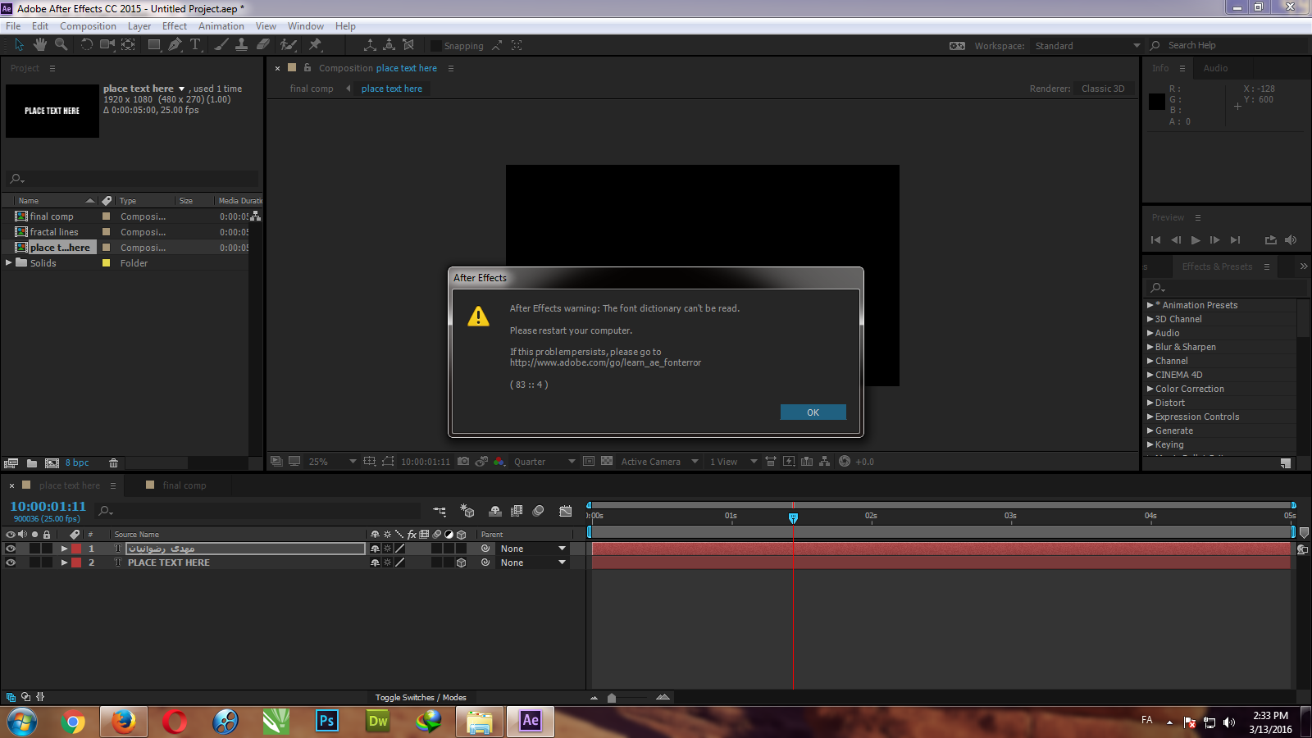Click the take snapshot camera icon
Image resolution: width=1312 pixels, height=738 pixels.
coord(463,462)
